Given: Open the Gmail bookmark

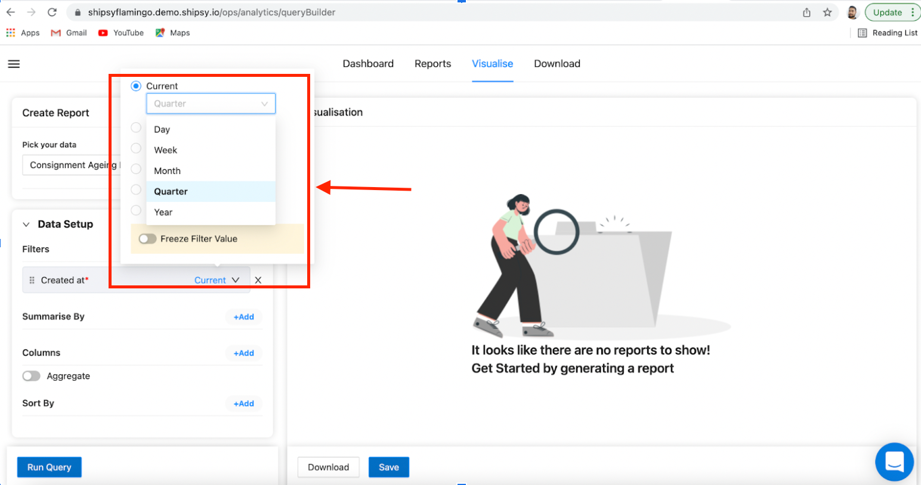Looking at the screenshot, I should click(x=69, y=33).
